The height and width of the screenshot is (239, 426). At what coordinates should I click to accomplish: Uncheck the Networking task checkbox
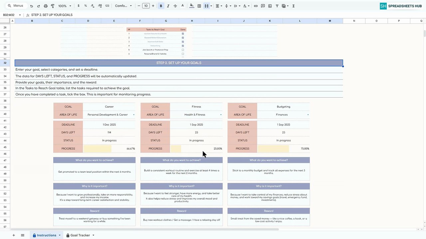(183, 46)
